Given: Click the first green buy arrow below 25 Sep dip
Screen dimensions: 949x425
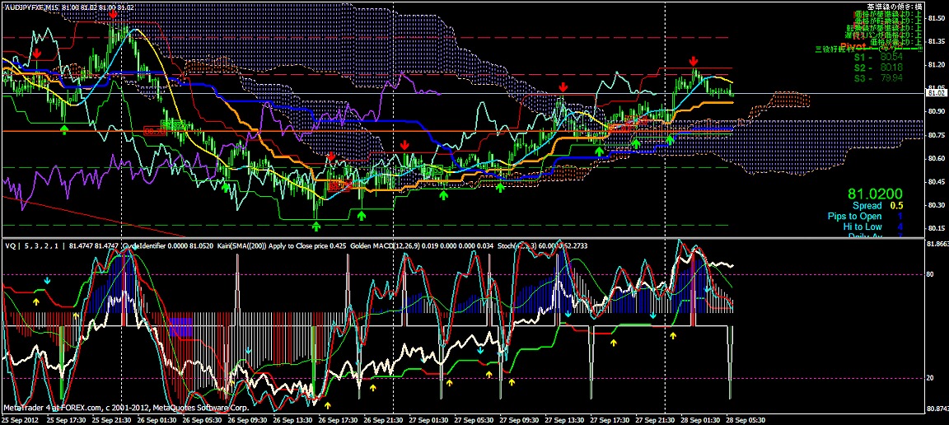Looking at the screenshot, I should (65, 128).
